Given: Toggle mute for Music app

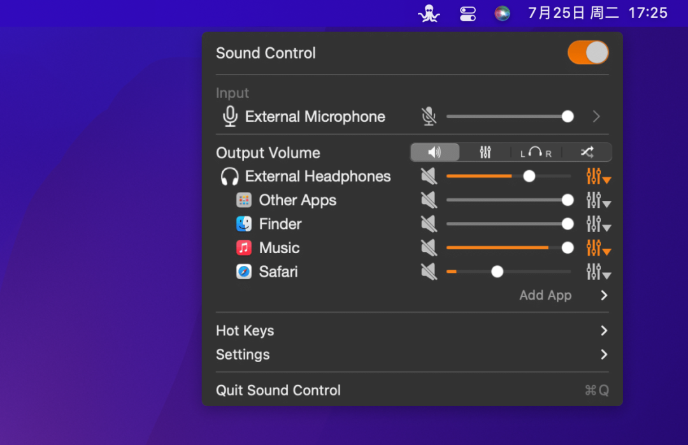Looking at the screenshot, I should click(x=429, y=248).
